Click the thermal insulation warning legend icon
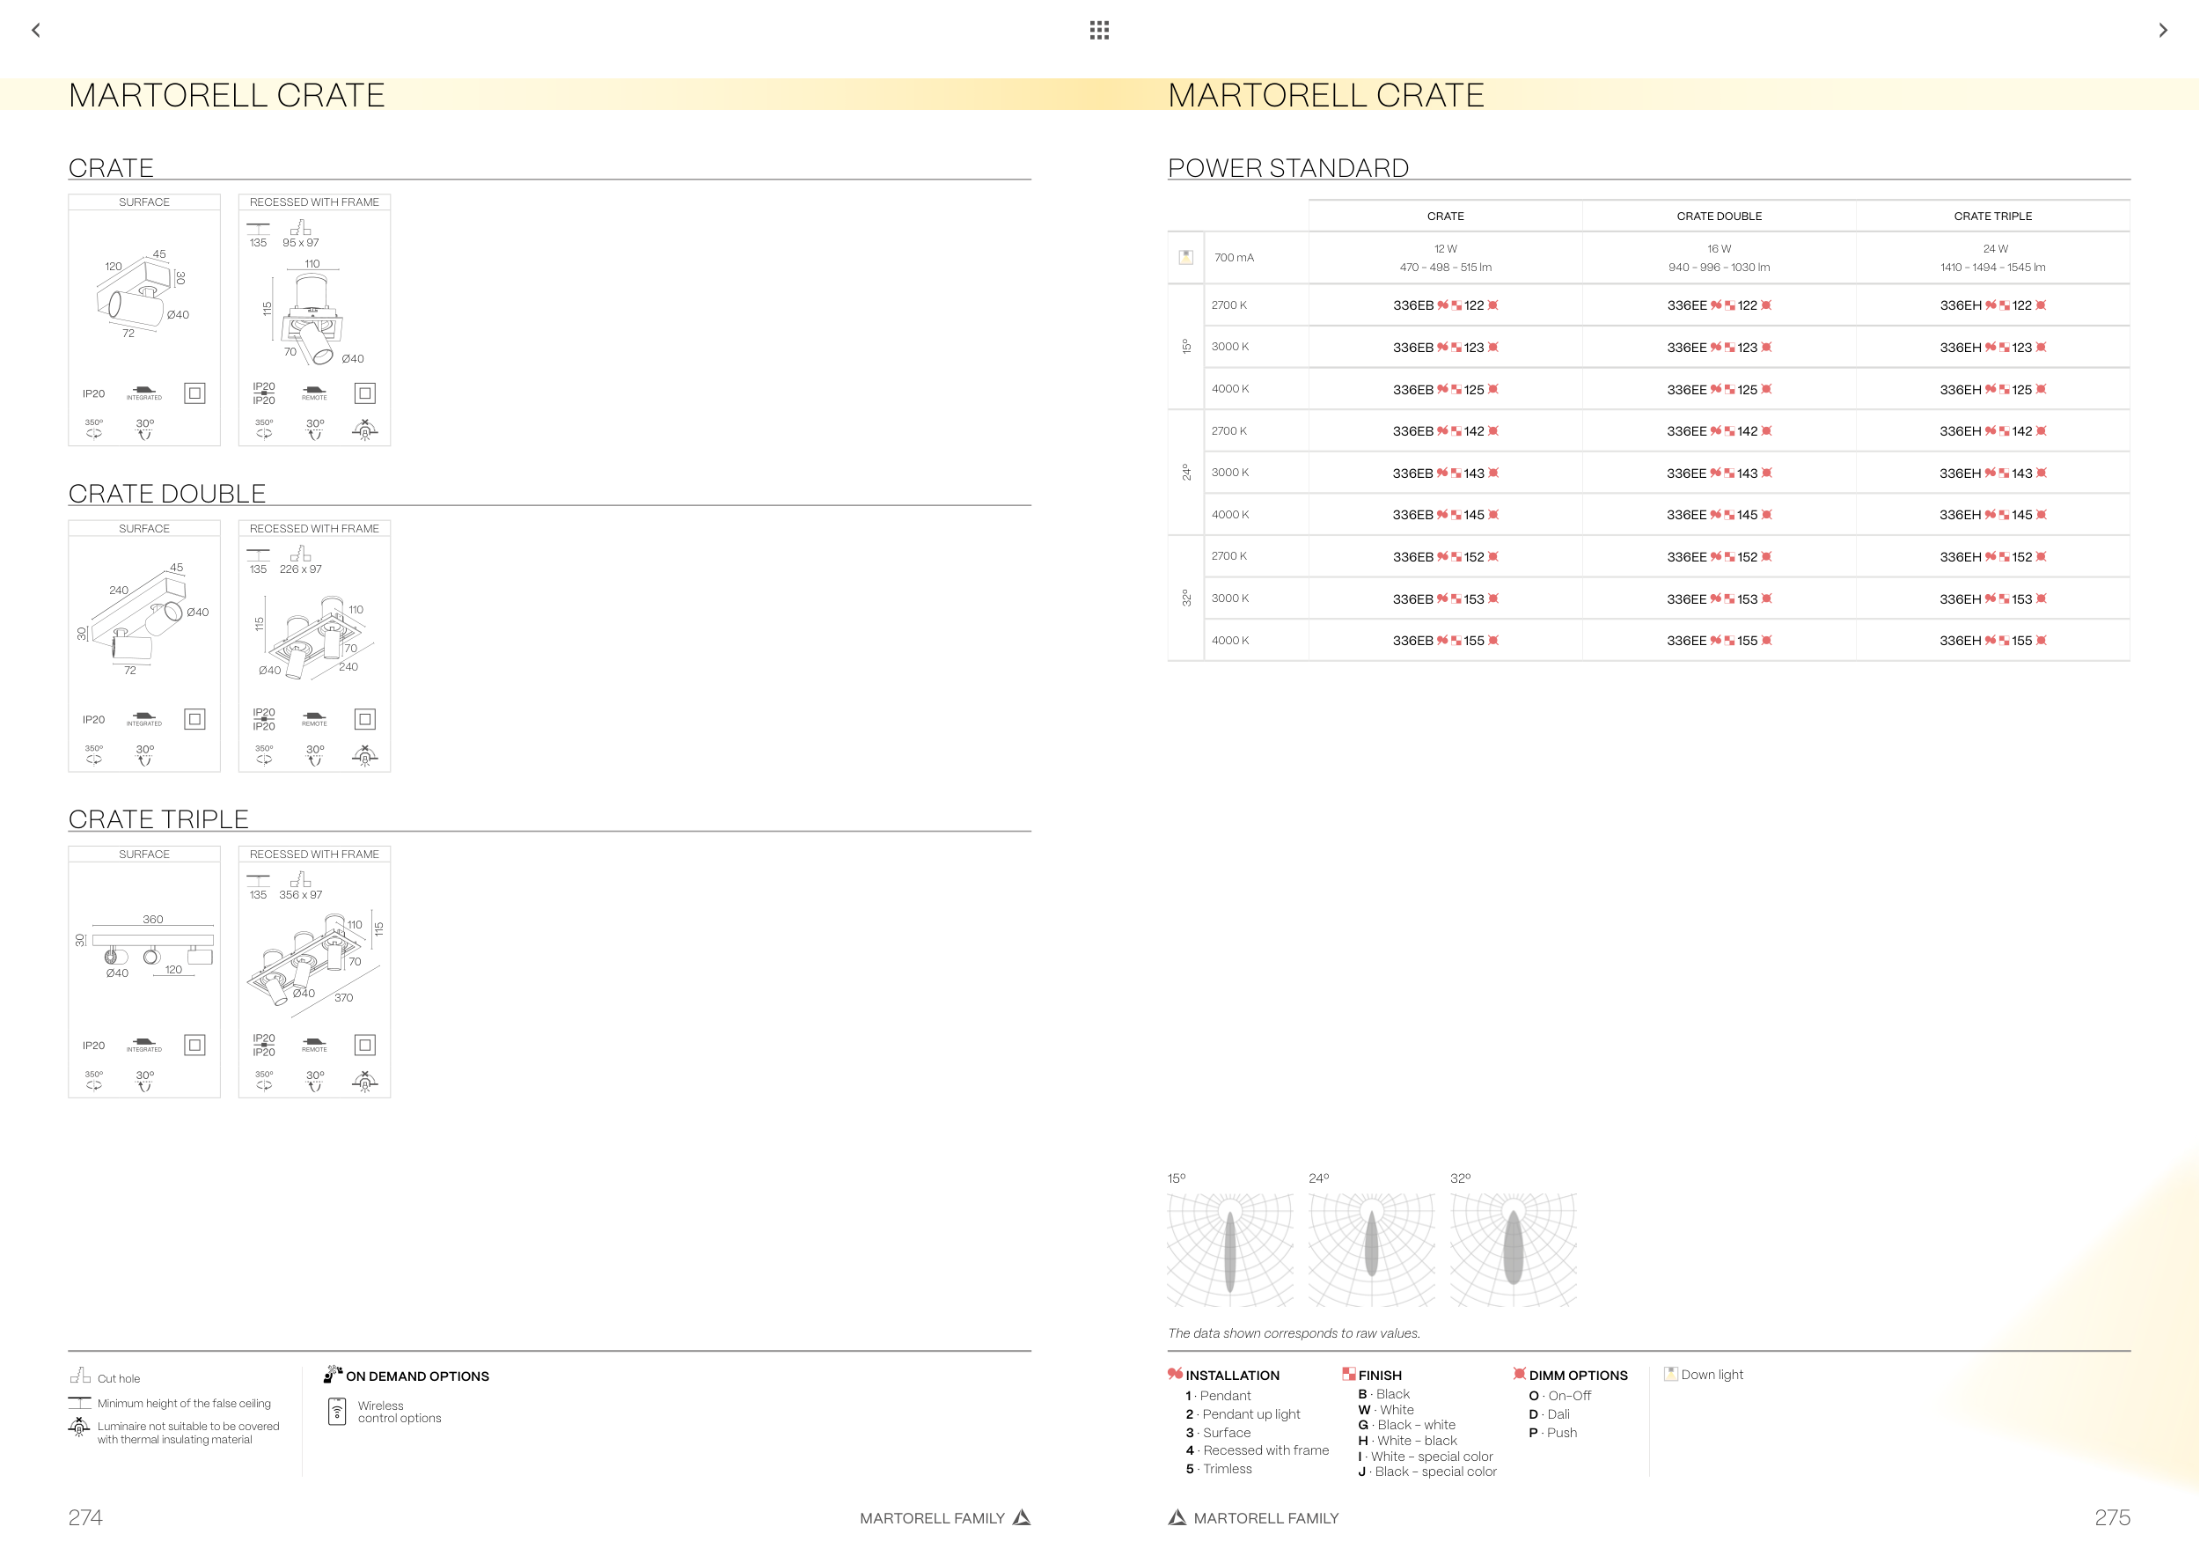This screenshot has height=1556, width=2200. 78,1428
